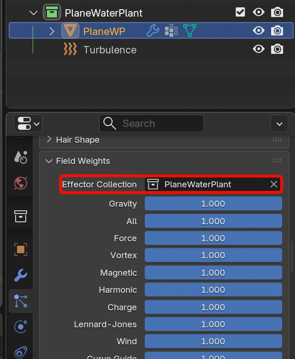This screenshot has width=295, height=359.
Task: Open the Collection properties tab
Action: [20, 215]
